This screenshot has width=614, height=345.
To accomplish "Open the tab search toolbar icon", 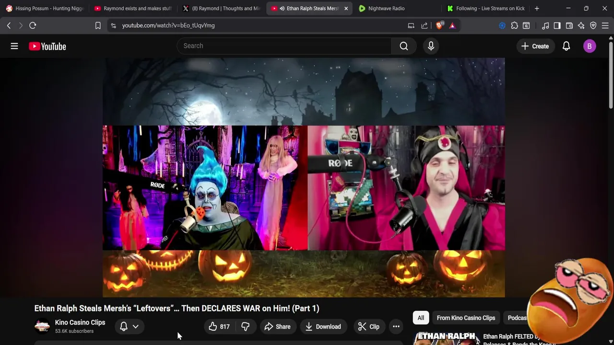I will 526,25.
